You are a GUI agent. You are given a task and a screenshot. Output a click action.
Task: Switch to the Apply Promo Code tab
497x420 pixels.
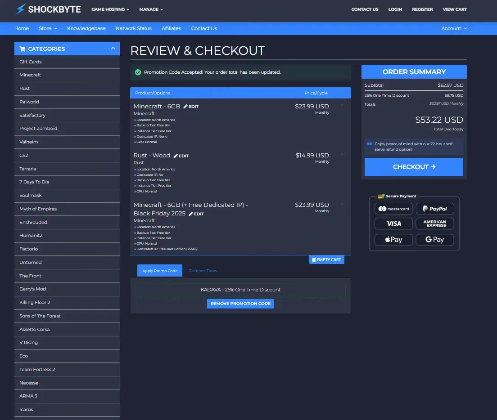pos(160,271)
